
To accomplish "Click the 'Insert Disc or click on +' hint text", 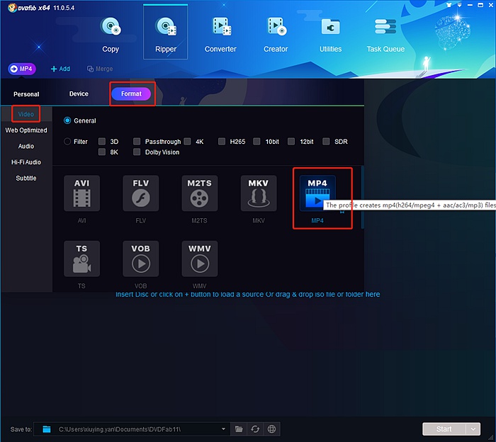I will pos(248,294).
